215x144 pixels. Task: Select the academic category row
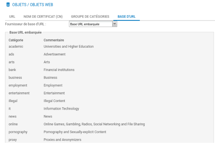point(16,47)
